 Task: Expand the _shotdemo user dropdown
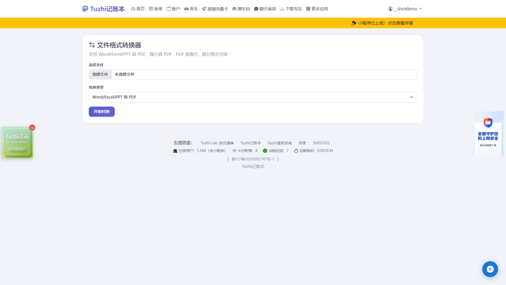click(x=405, y=9)
